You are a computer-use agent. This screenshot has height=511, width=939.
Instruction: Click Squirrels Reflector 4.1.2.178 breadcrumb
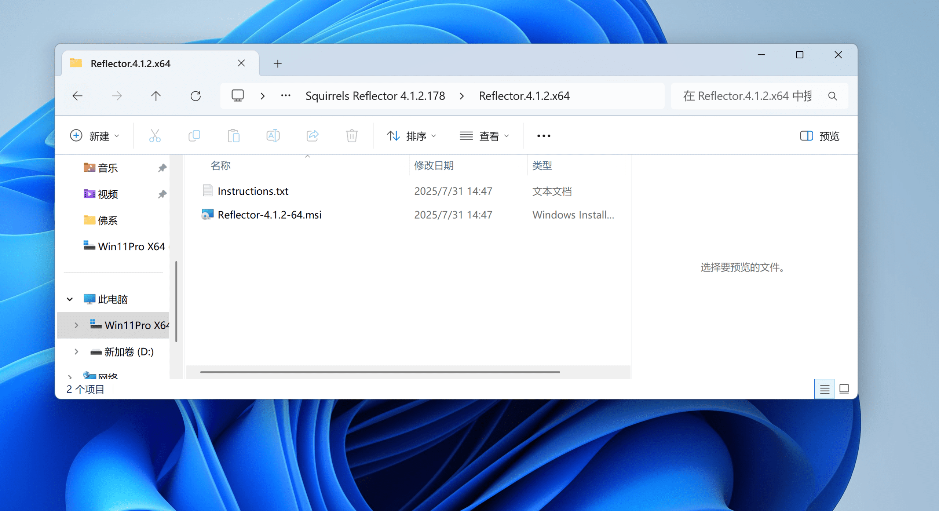(375, 96)
